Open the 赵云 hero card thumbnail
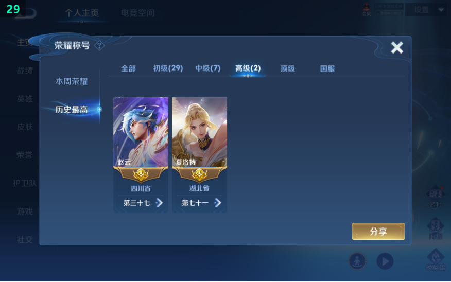Screen dimensions: 451x282 141,132
